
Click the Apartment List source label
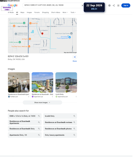[38, 97]
